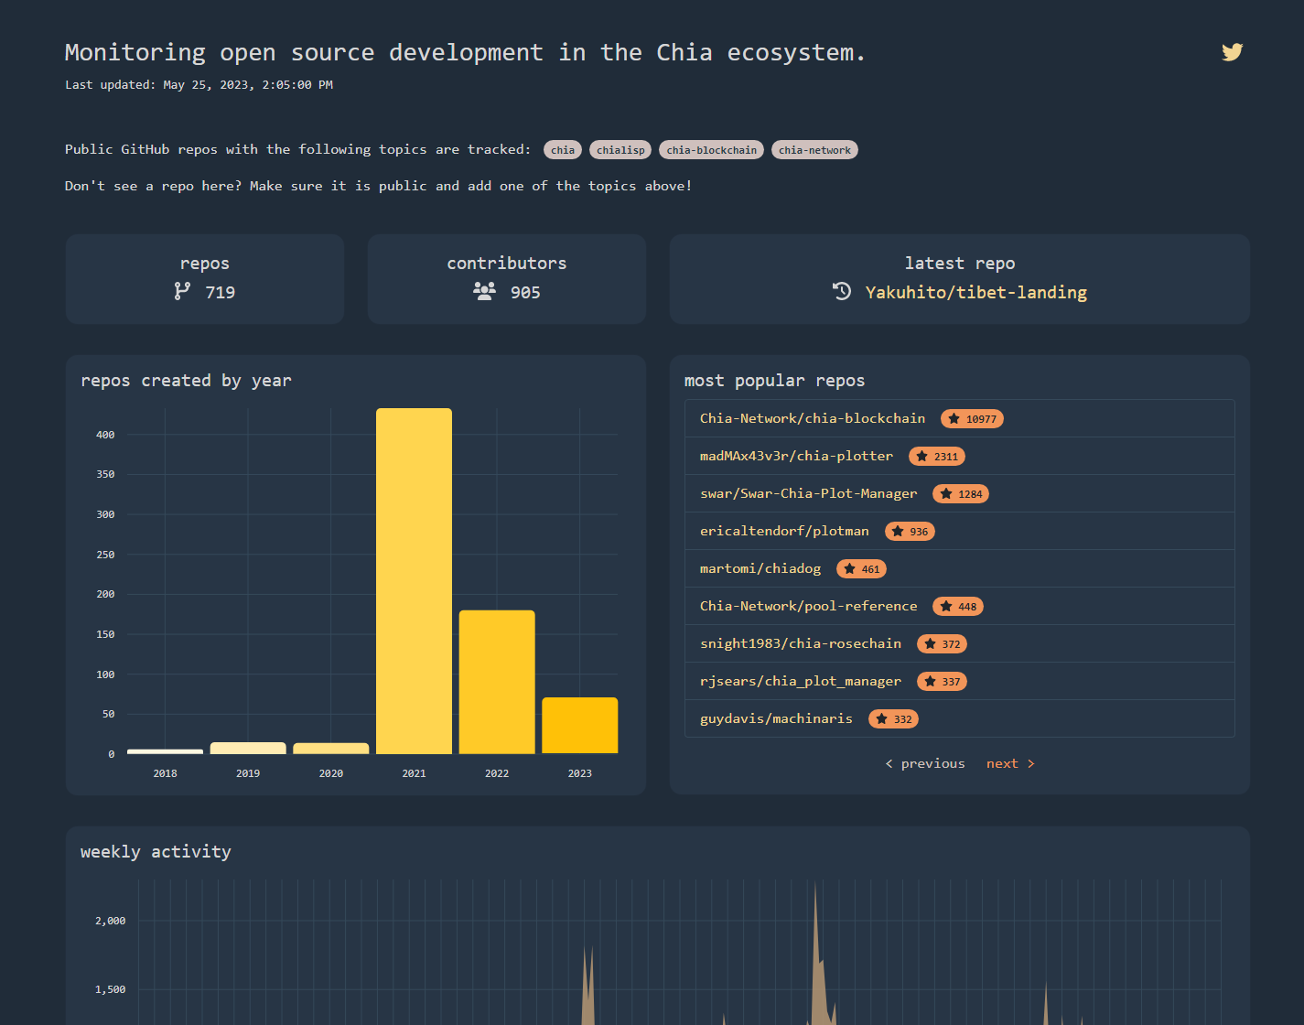Viewport: 1304px width, 1025px height.
Task: Click the 1,500 label on weekly activity chart
Action: (110, 989)
